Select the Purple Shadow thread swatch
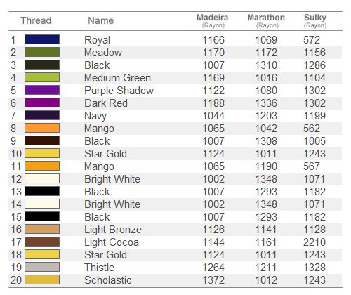351x295 pixels. click(42, 90)
